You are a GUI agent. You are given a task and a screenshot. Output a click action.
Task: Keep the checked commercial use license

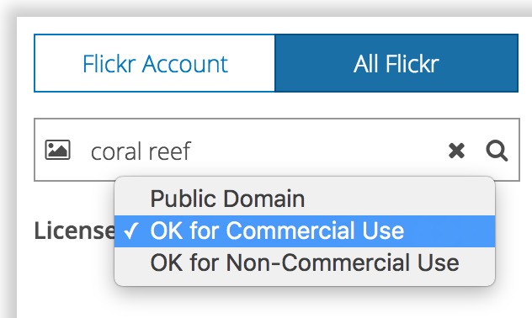pyautogui.click(x=305, y=231)
